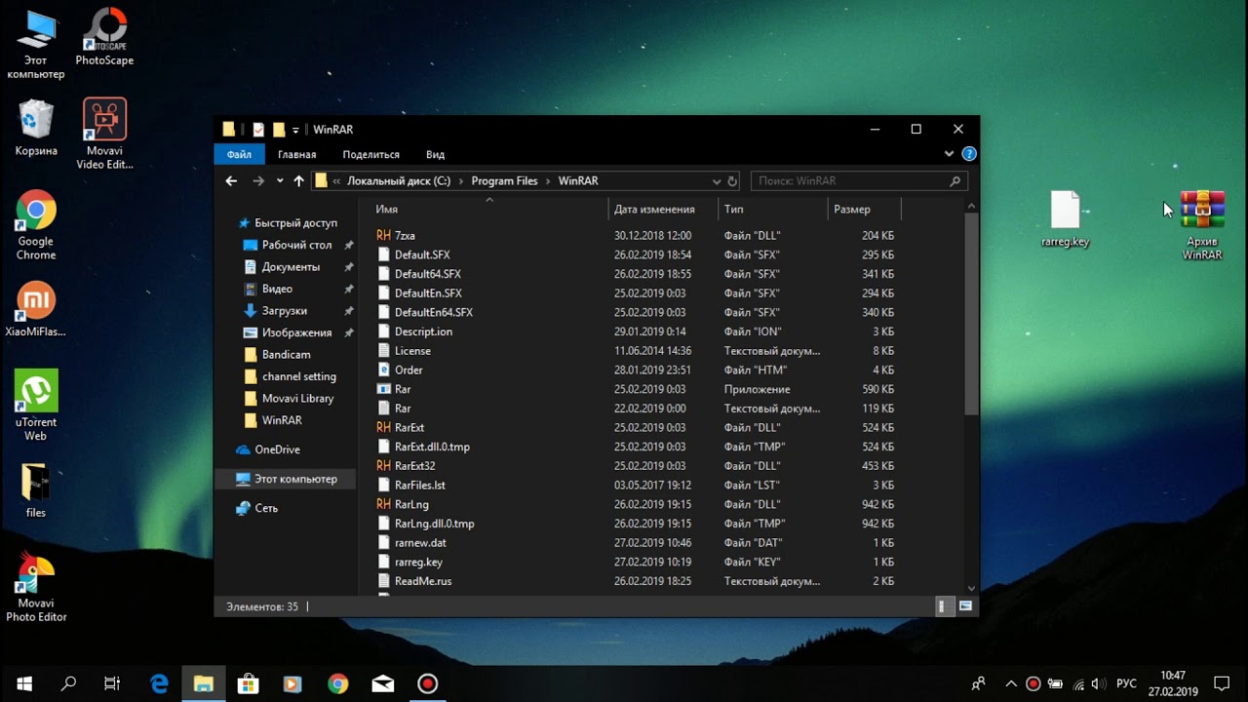
Task: Switch to large icons view layout
Action: click(x=965, y=606)
